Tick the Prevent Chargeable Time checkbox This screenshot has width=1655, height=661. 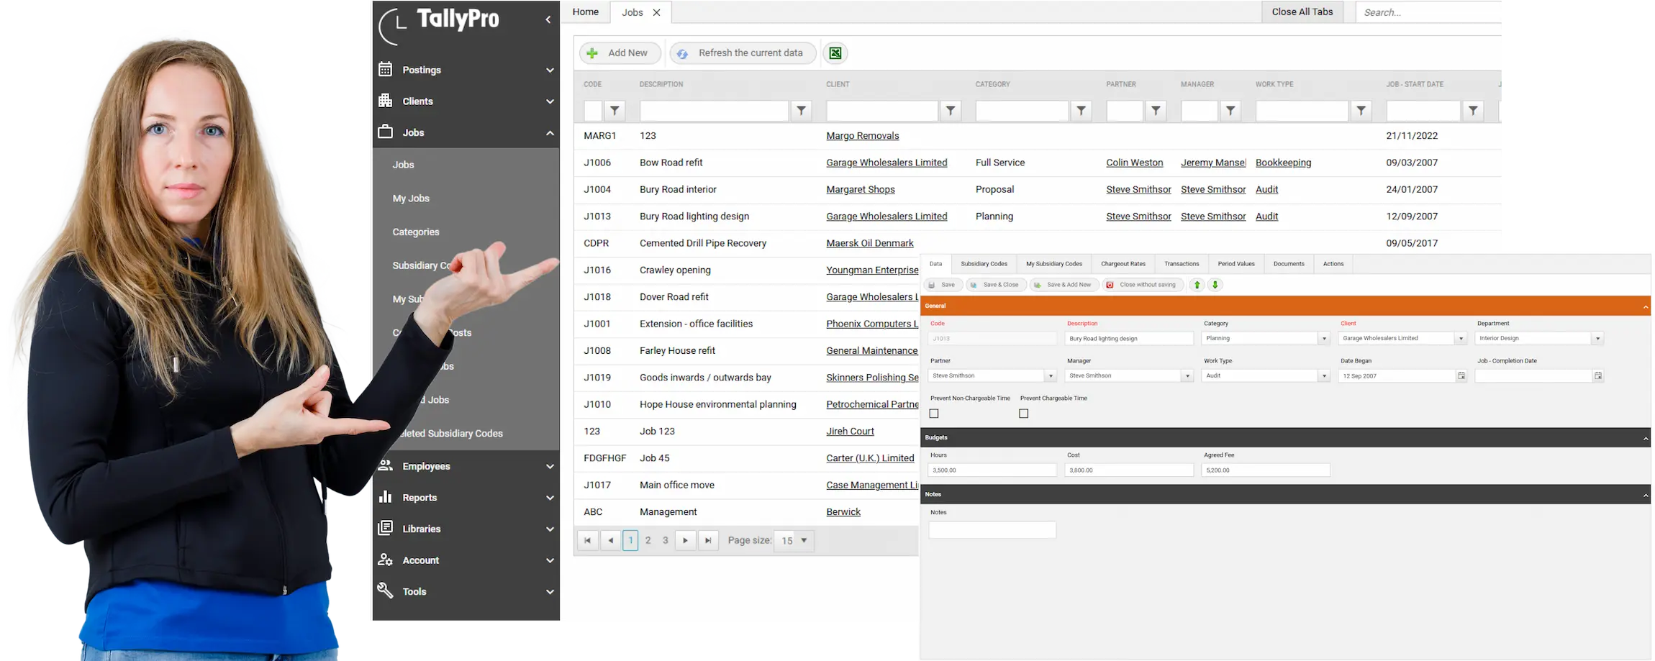click(x=1023, y=414)
